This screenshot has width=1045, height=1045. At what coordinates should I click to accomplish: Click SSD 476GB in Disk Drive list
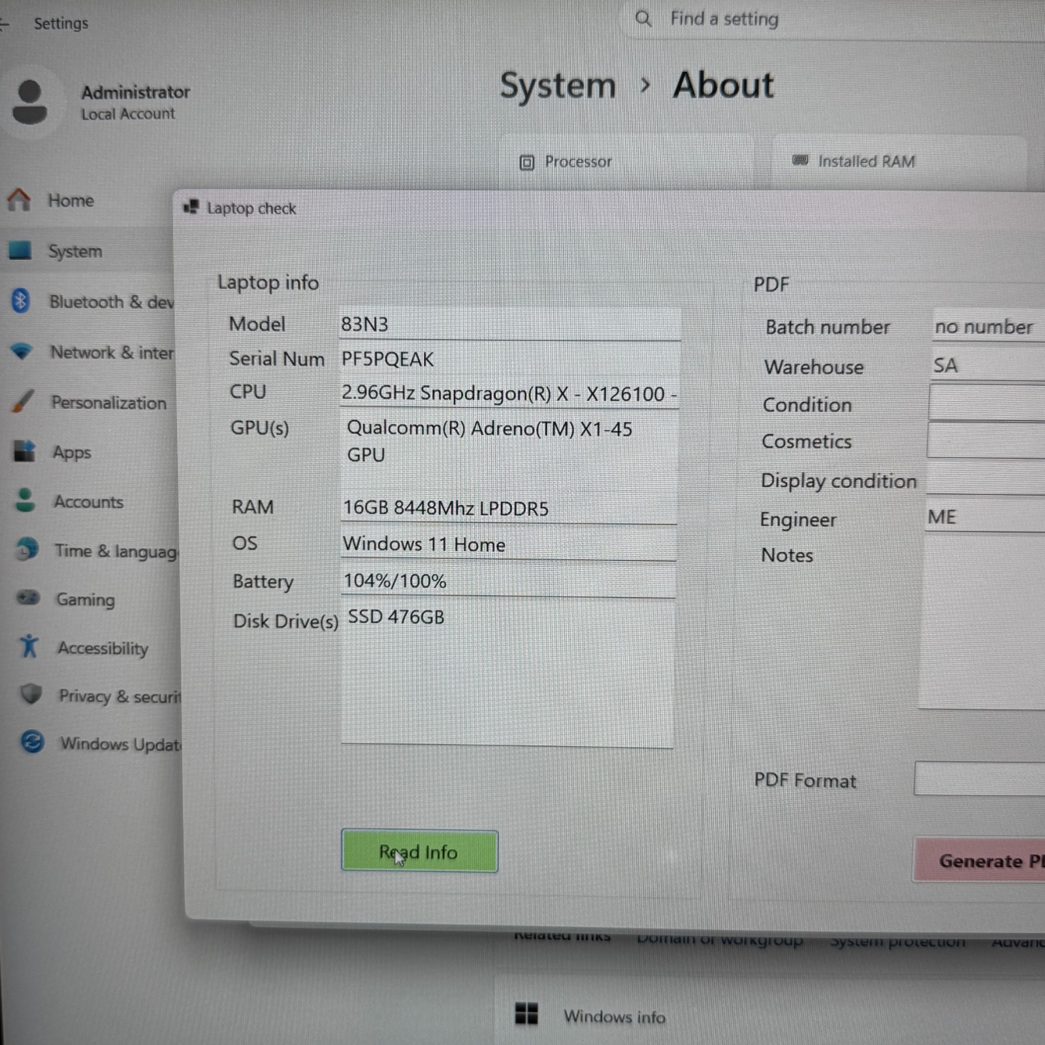click(396, 617)
